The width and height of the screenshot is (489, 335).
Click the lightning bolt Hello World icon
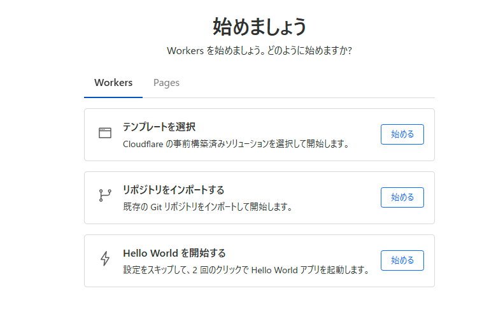(105, 259)
